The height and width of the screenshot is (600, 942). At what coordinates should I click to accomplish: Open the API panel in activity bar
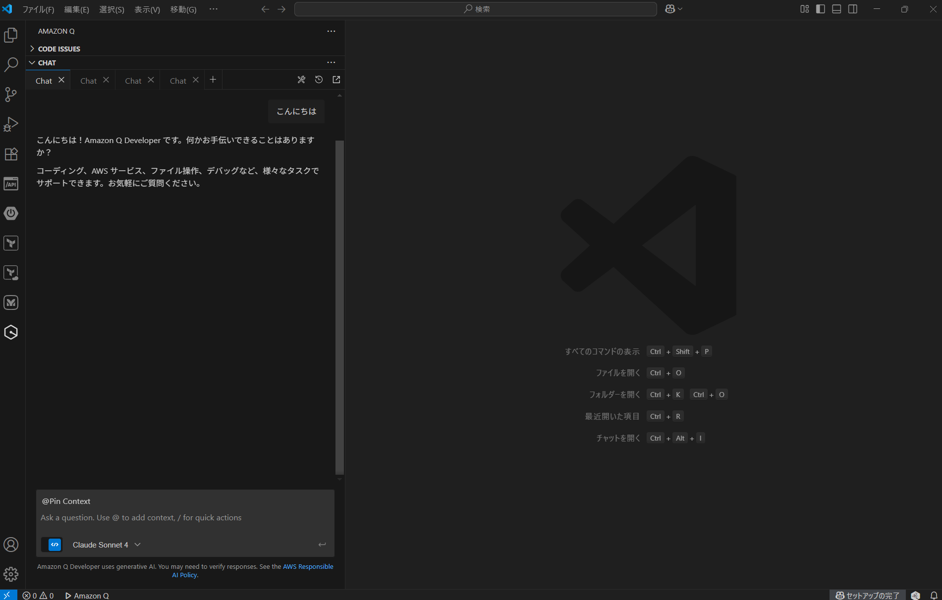(11, 184)
